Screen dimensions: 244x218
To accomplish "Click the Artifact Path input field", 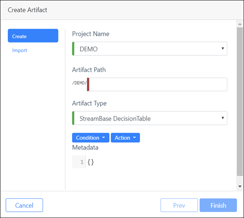I will pyautogui.click(x=157, y=84).
